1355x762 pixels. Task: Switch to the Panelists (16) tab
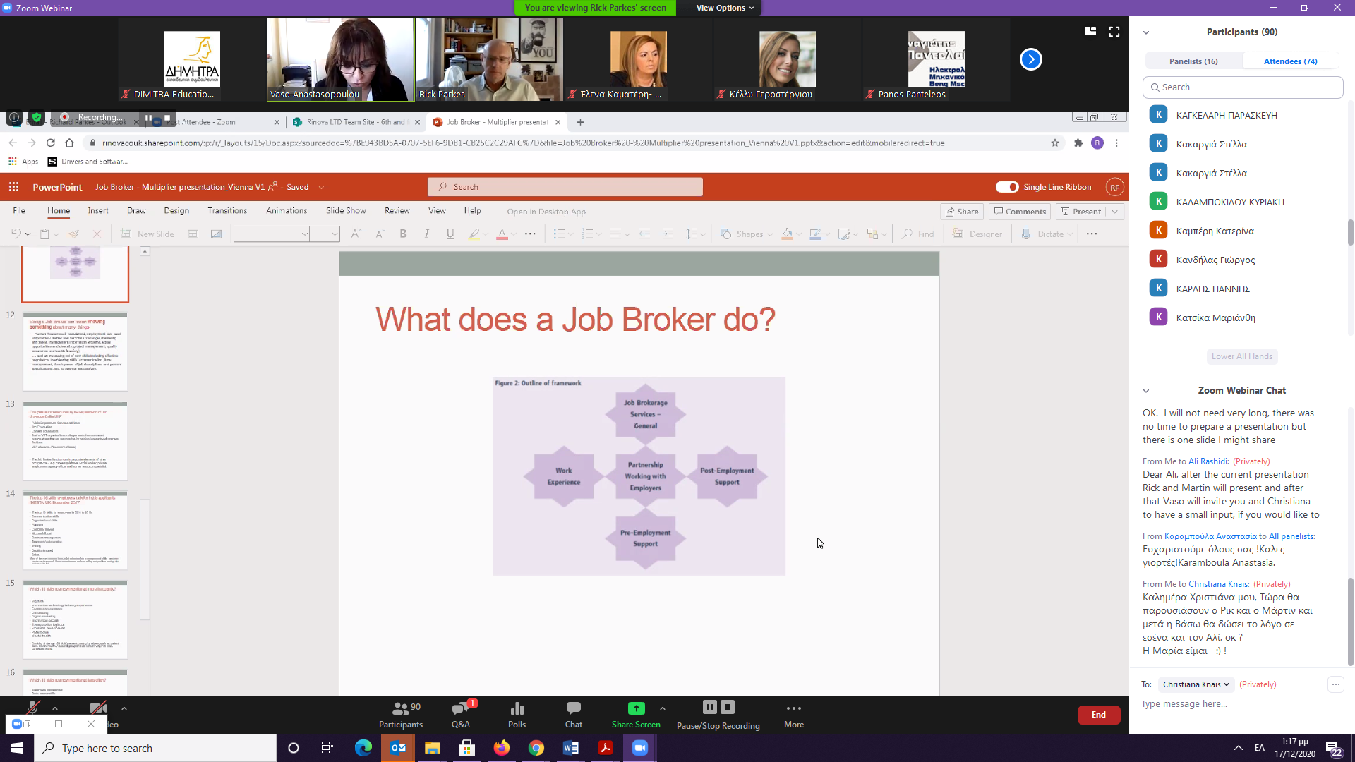tap(1193, 61)
